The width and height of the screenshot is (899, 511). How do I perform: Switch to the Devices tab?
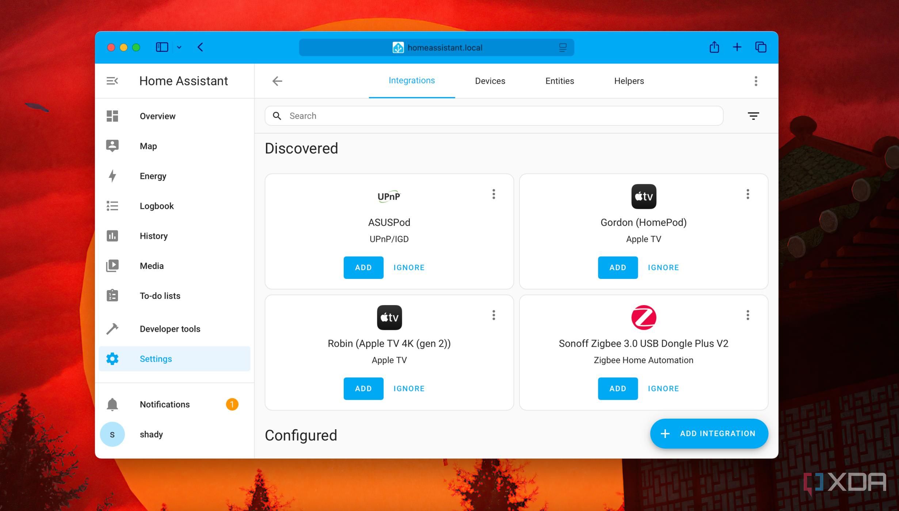[x=490, y=81]
